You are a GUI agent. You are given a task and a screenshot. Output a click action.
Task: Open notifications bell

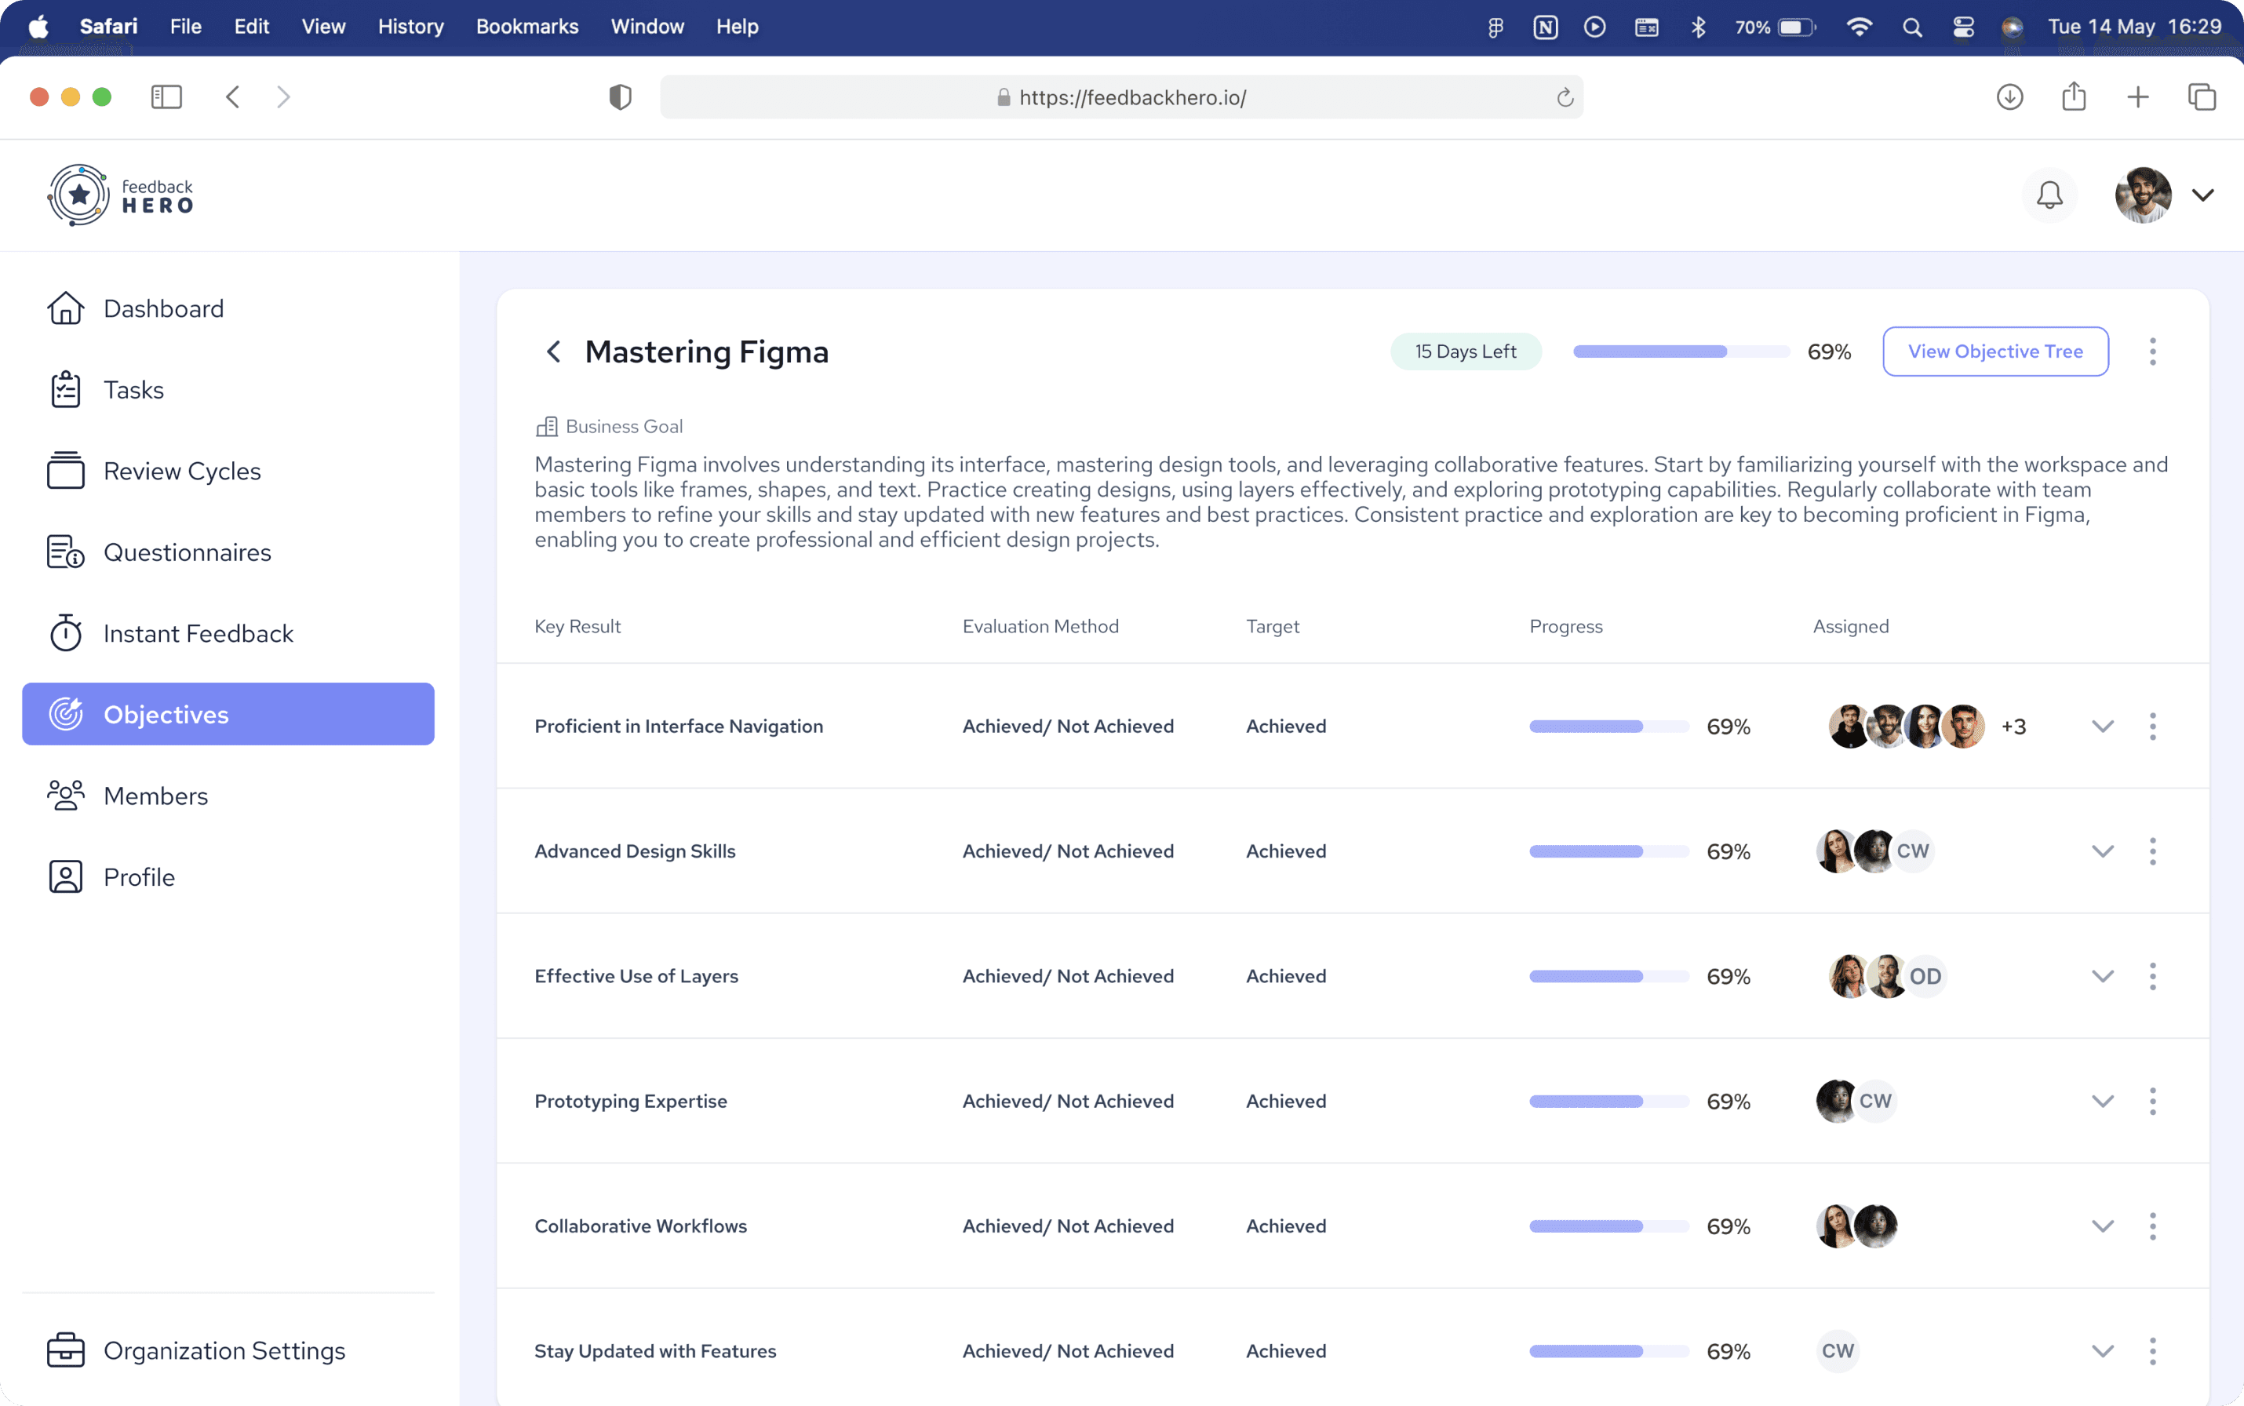pos(2049,195)
